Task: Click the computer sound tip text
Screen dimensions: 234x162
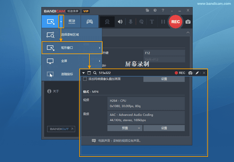Action: (120, 141)
